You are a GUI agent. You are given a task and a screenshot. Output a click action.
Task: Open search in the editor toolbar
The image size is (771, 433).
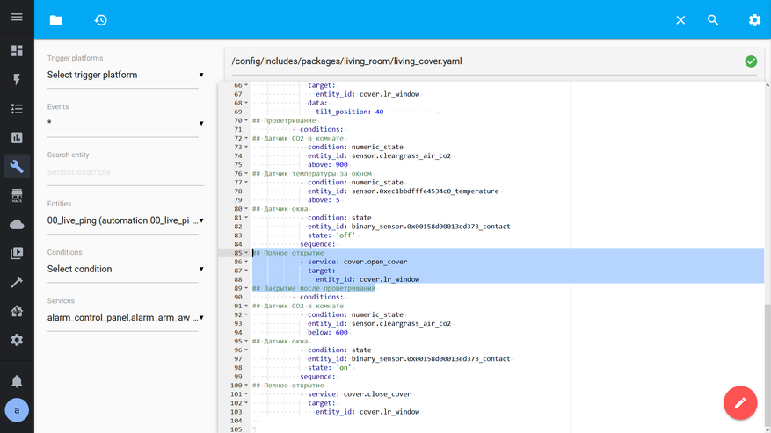coord(713,20)
